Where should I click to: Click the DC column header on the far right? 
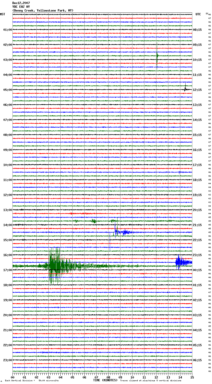[207, 14]
